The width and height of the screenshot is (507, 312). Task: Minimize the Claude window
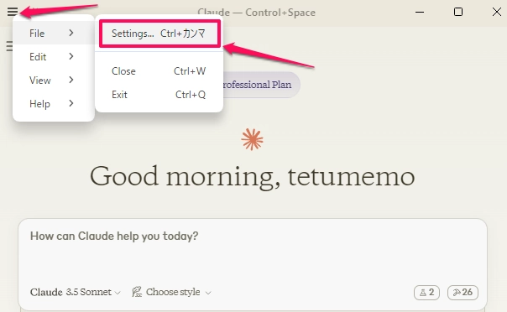point(420,12)
